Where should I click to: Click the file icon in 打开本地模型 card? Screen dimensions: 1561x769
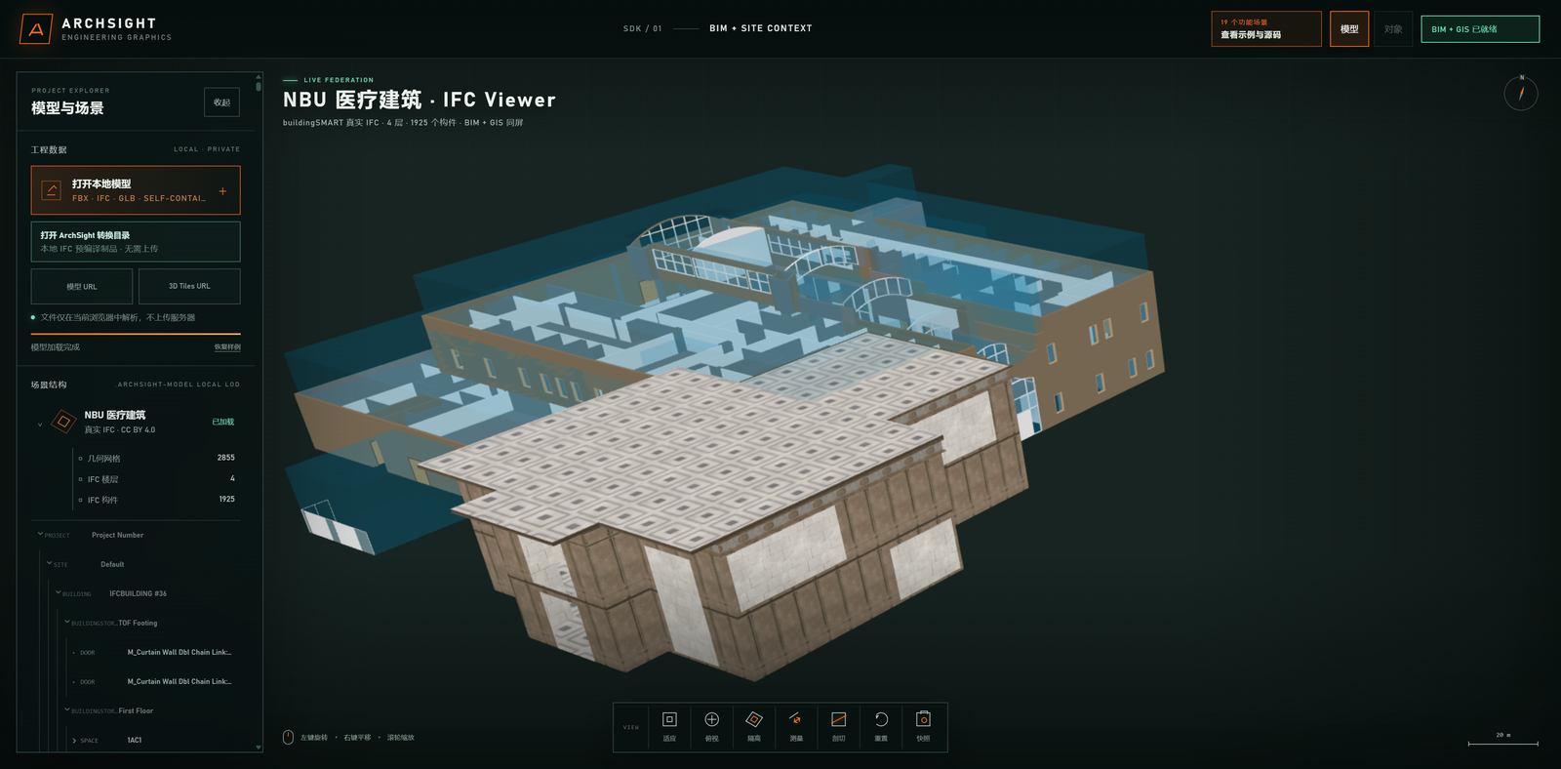pos(52,190)
